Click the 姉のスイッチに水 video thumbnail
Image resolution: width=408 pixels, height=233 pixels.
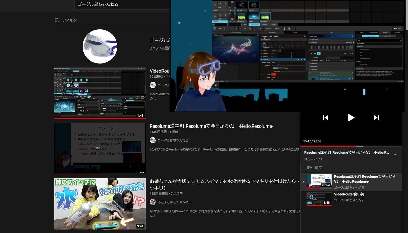point(100,203)
